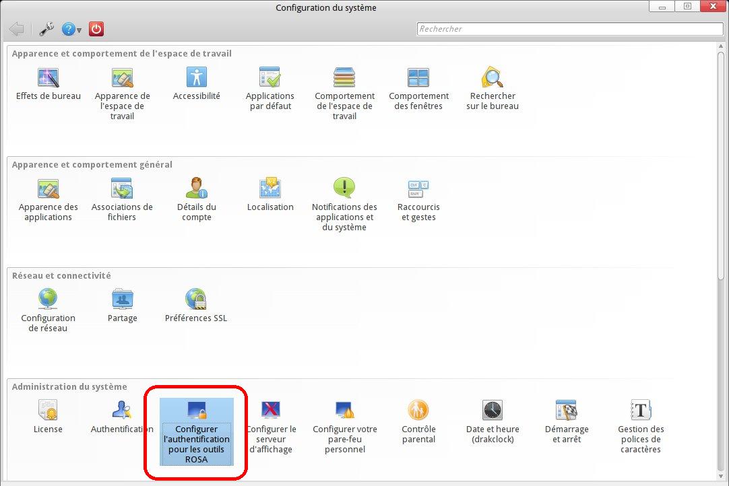Open Configuration de réseau
The width and height of the screenshot is (729, 486).
point(48,311)
